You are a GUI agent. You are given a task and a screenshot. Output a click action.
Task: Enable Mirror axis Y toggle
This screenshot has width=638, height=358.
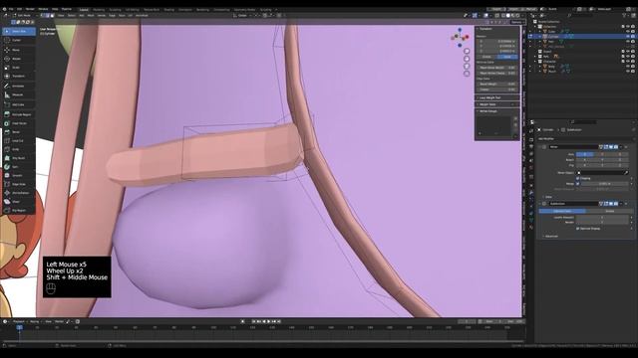tap(602, 154)
